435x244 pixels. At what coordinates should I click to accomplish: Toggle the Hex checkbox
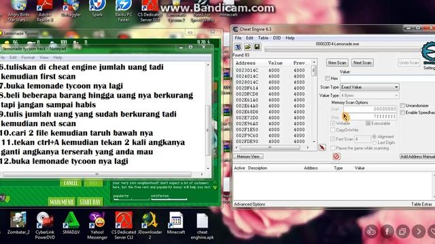(328, 79)
